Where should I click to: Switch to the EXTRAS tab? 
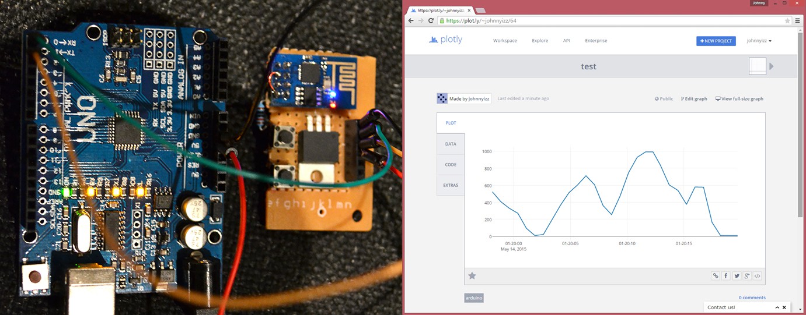pos(451,185)
